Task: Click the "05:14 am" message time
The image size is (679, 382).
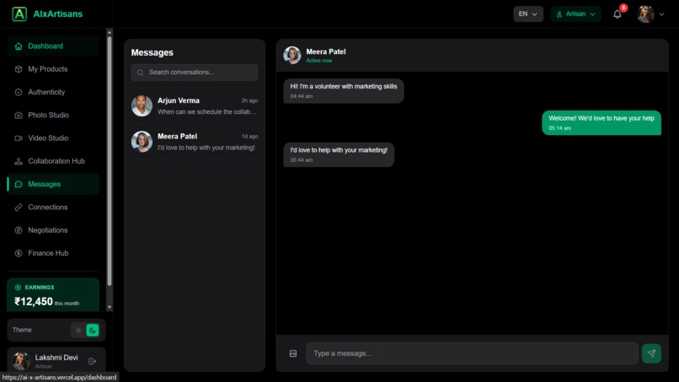Action: click(x=560, y=128)
